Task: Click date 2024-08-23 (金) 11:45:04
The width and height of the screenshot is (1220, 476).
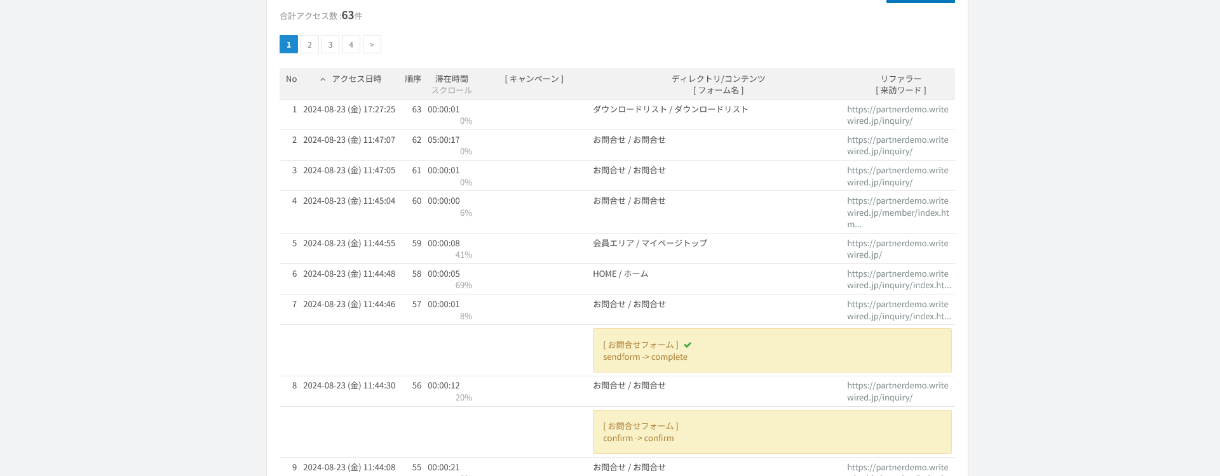Action: [x=349, y=201]
